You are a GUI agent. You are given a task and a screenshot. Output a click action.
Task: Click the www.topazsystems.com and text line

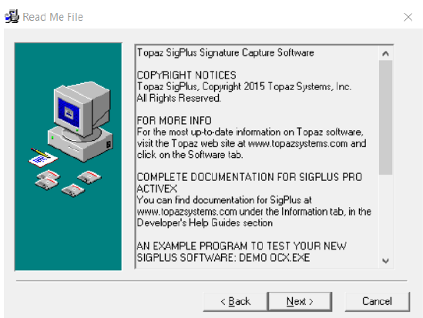point(307,143)
